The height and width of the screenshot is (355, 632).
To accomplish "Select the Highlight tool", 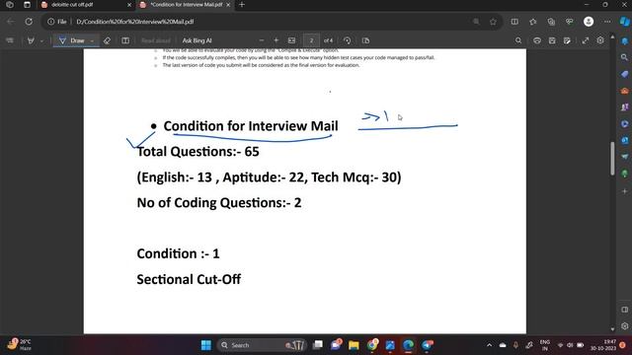I will click(x=31, y=40).
